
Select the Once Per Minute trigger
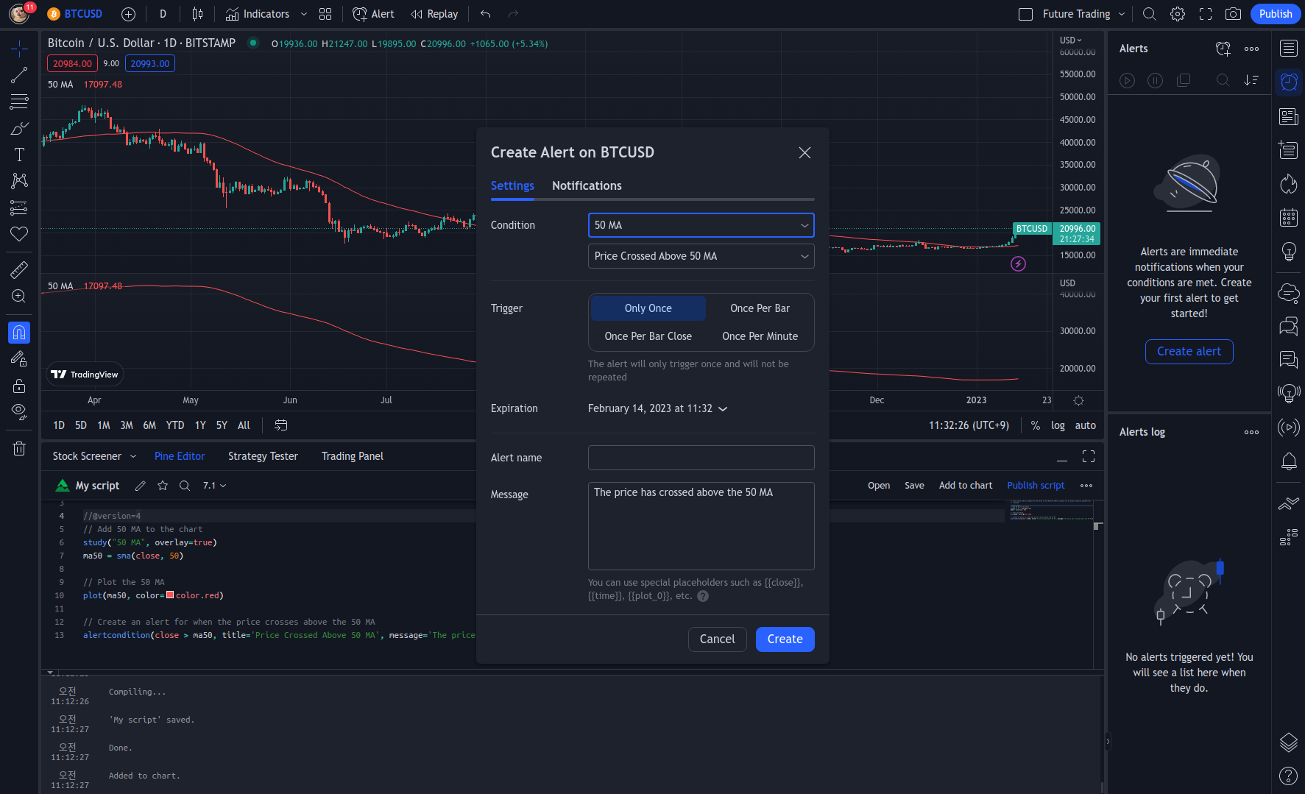(760, 336)
